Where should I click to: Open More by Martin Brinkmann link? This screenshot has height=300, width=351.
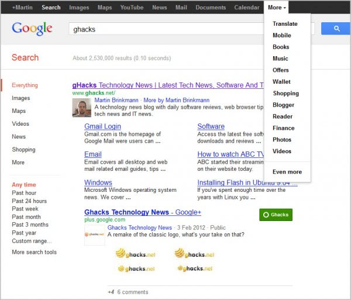(177, 100)
